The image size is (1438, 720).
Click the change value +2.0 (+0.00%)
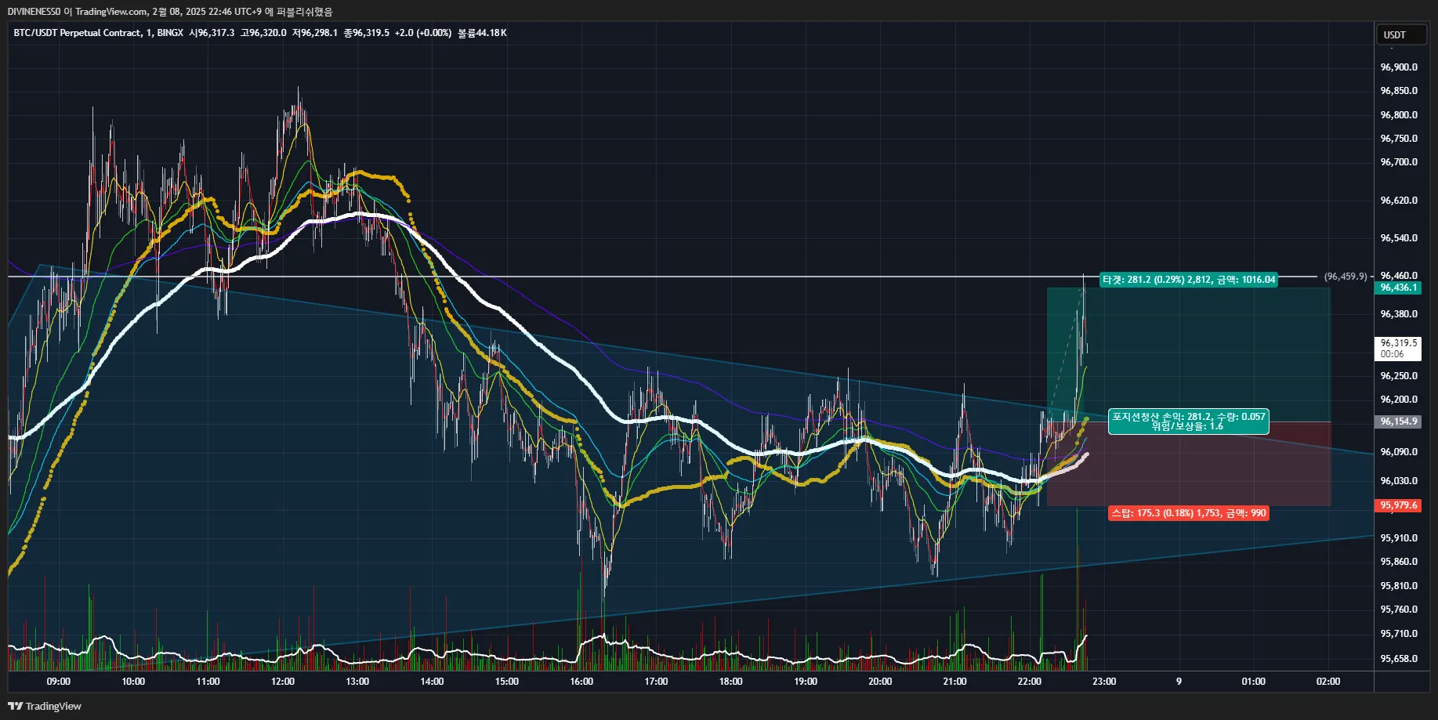click(423, 33)
